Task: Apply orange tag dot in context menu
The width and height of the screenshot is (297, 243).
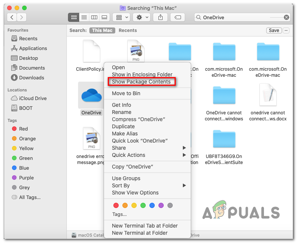Action: (125, 205)
